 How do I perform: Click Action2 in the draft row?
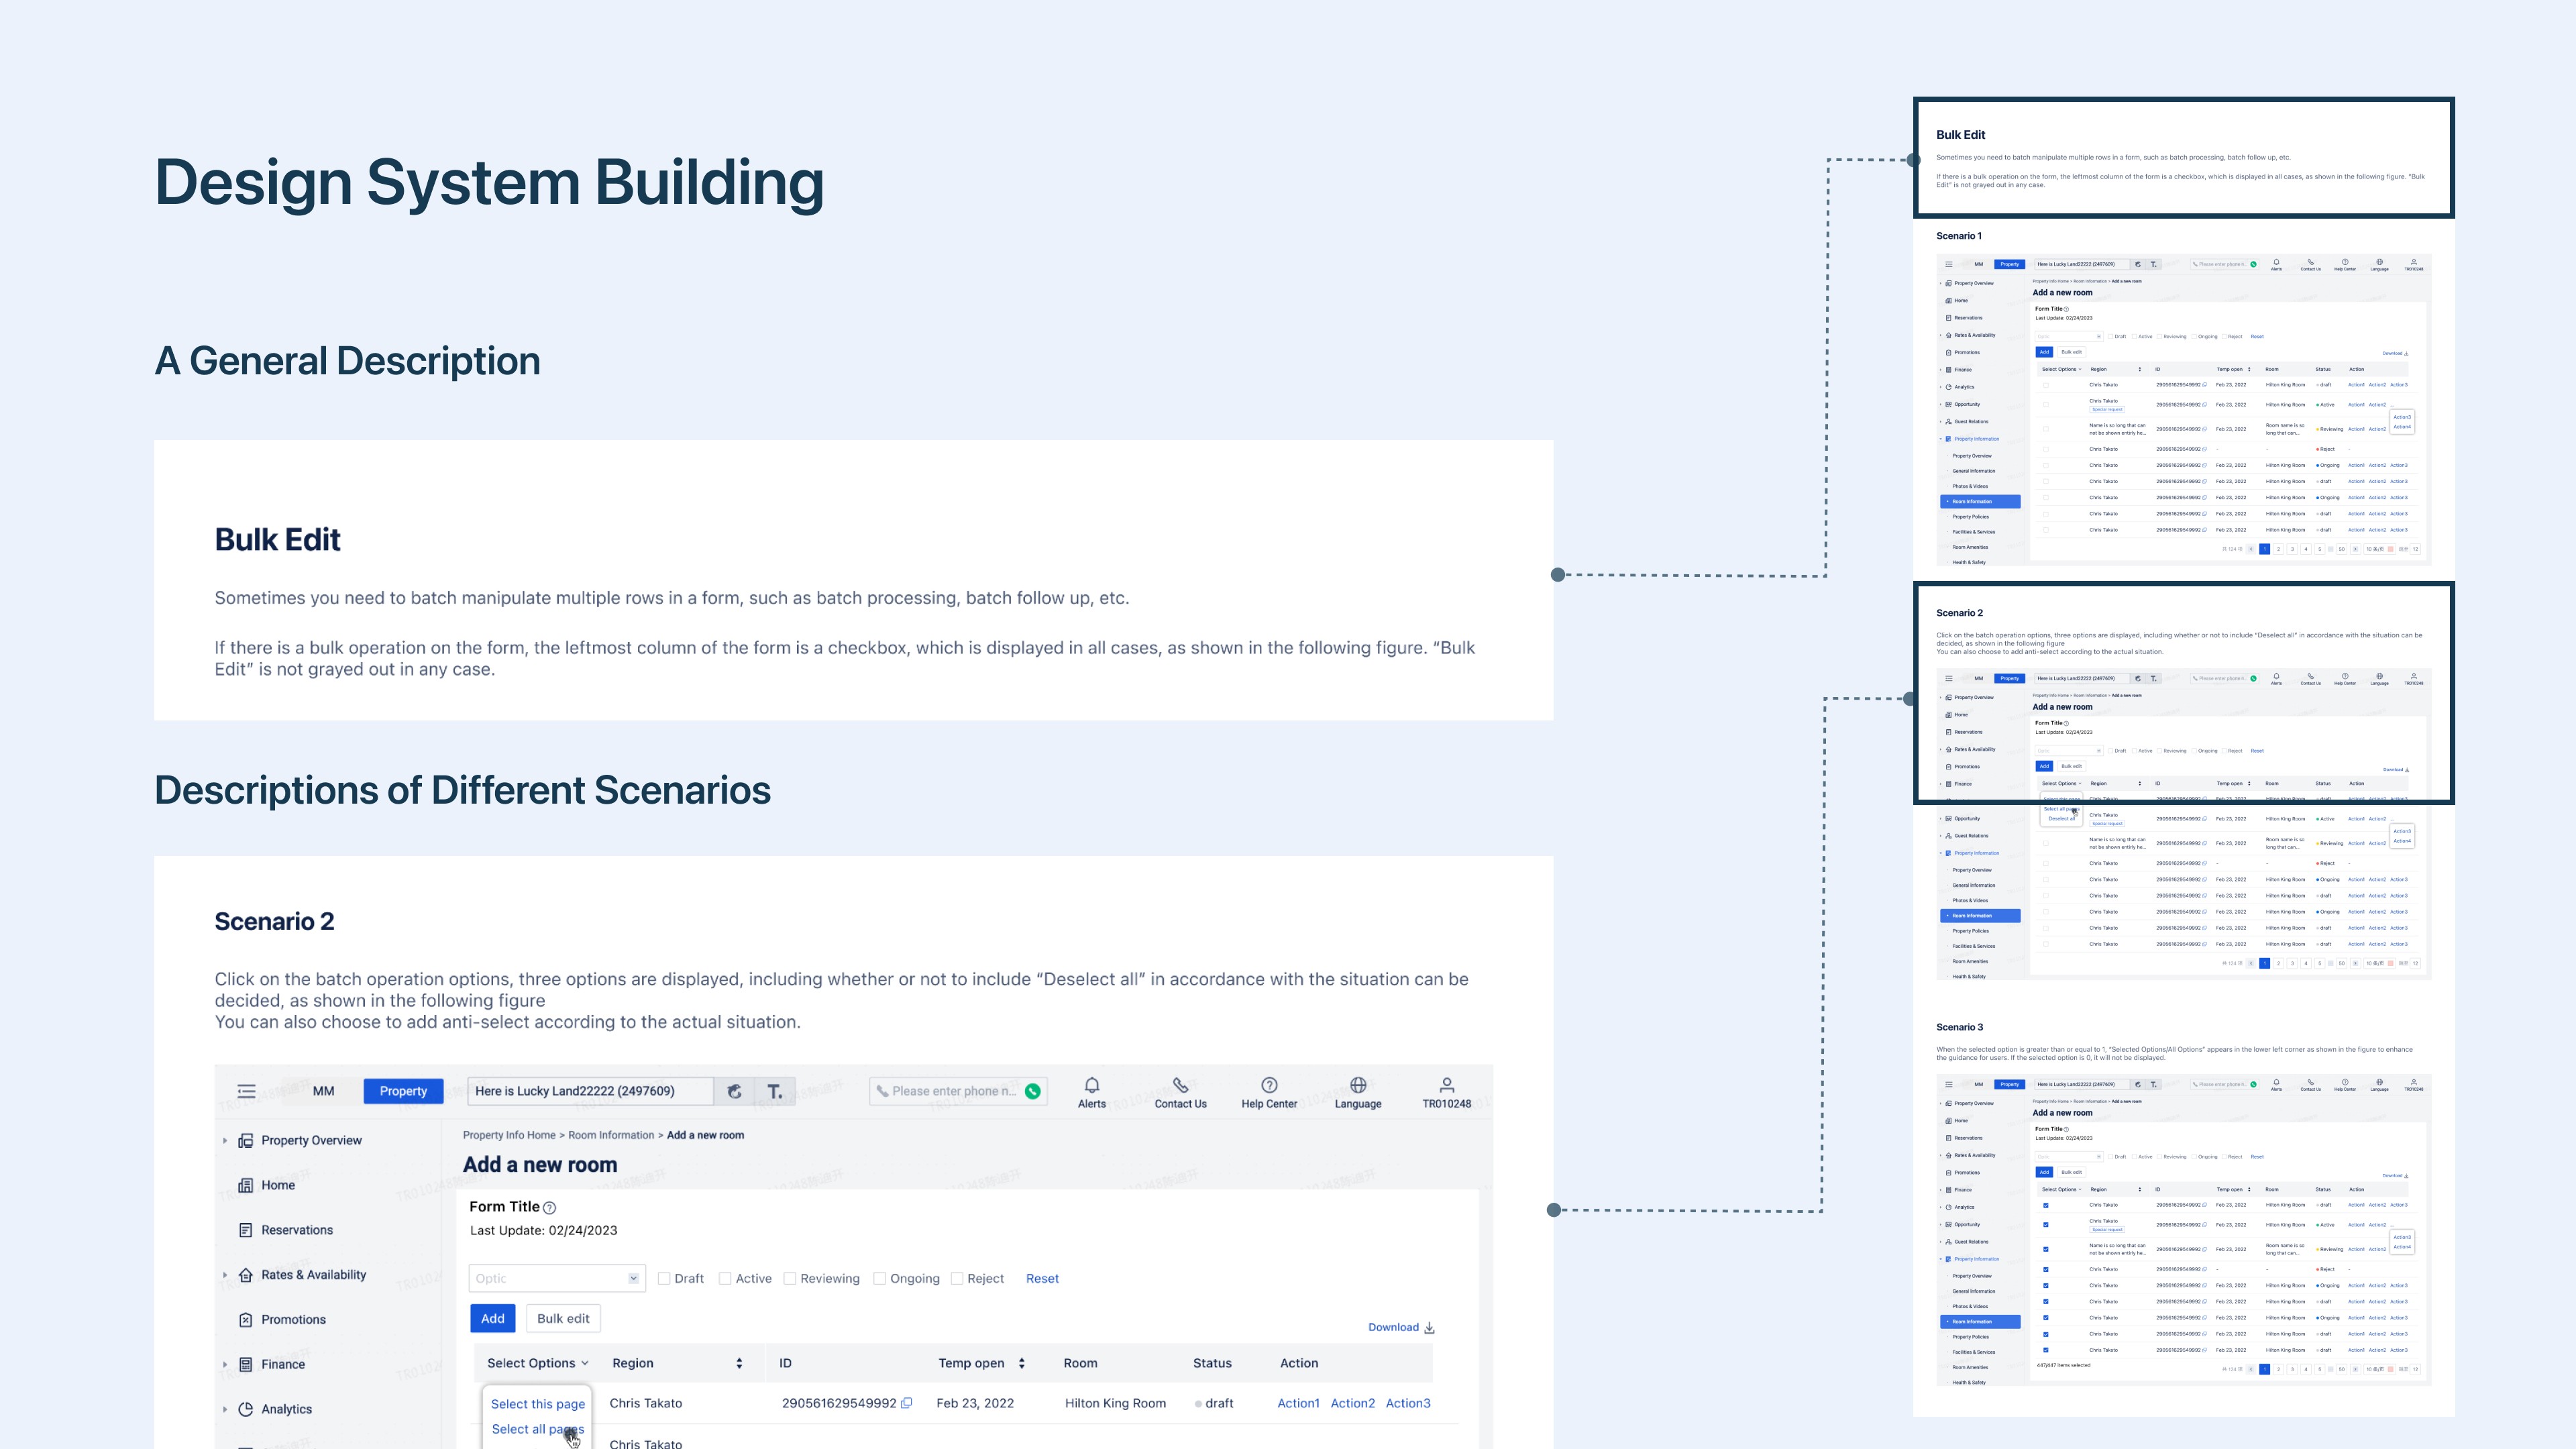pyautogui.click(x=1353, y=1403)
